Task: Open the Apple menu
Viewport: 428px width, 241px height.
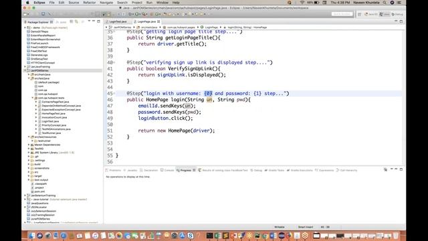Action: click(27, 3)
